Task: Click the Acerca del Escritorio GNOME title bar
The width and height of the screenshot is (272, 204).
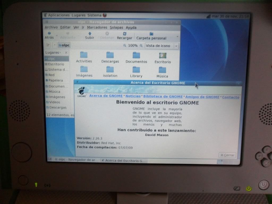Action: point(158,83)
